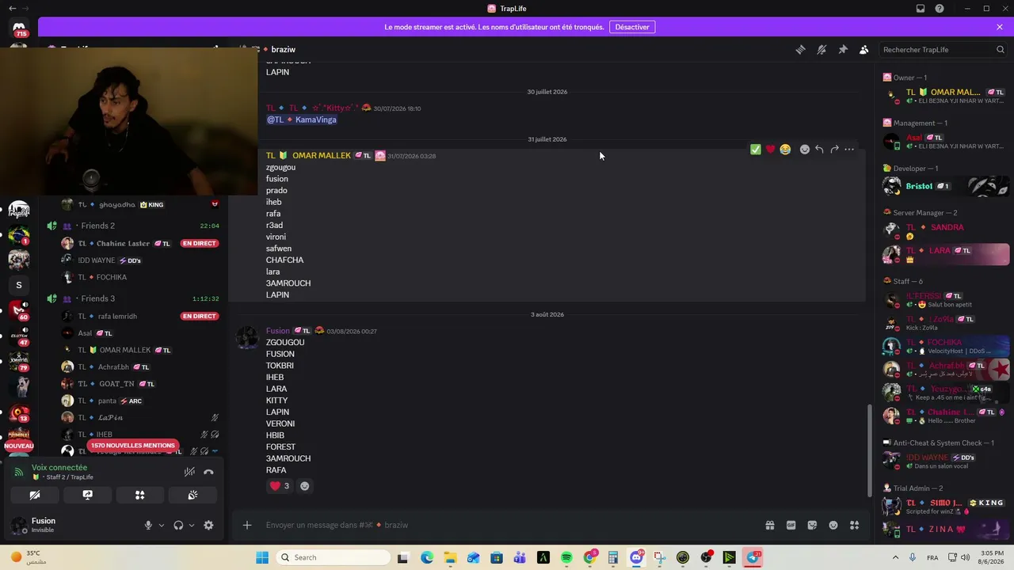Add laughing emoji quick reaction
The image size is (1014, 570).
click(785, 150)
